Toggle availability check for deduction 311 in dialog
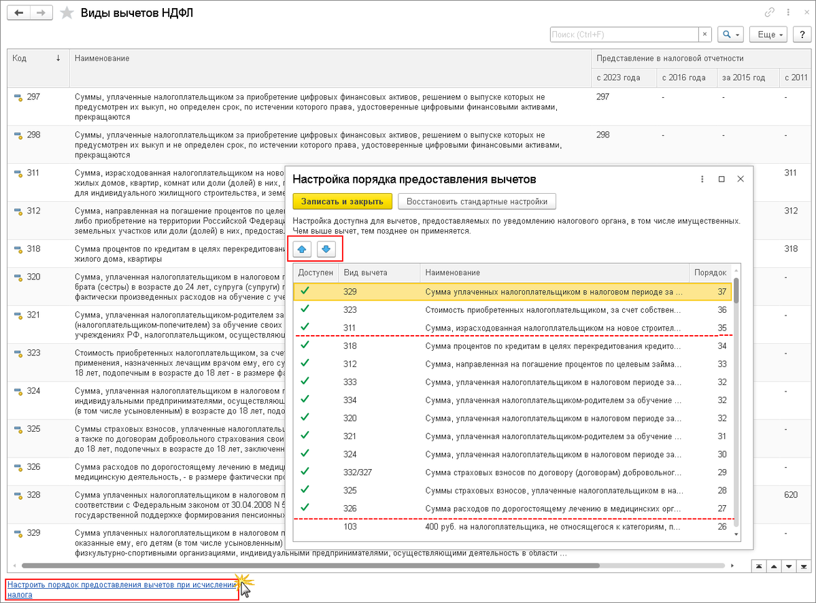 (305, 327)
